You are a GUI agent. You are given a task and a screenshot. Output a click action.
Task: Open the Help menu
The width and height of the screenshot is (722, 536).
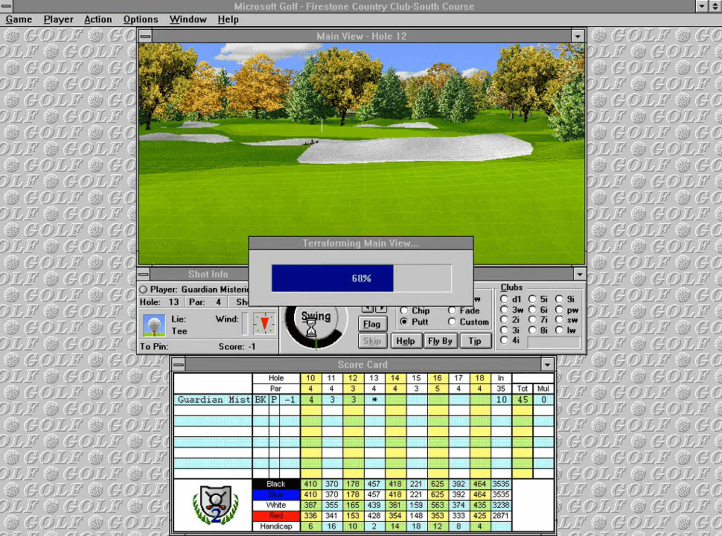pyautogui.click(x=228, y=19)
